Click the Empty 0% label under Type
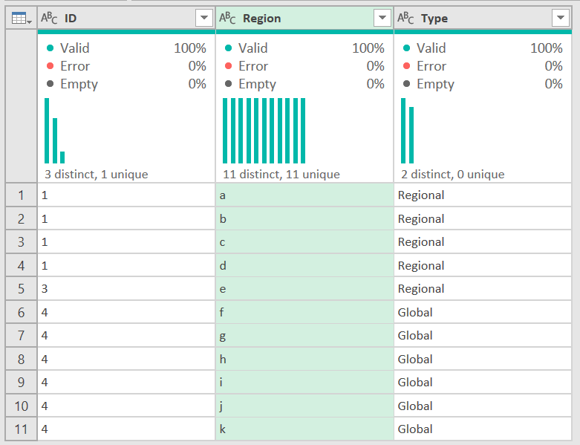This screenshot has width=580, height=445. click(x=483, y=84)
